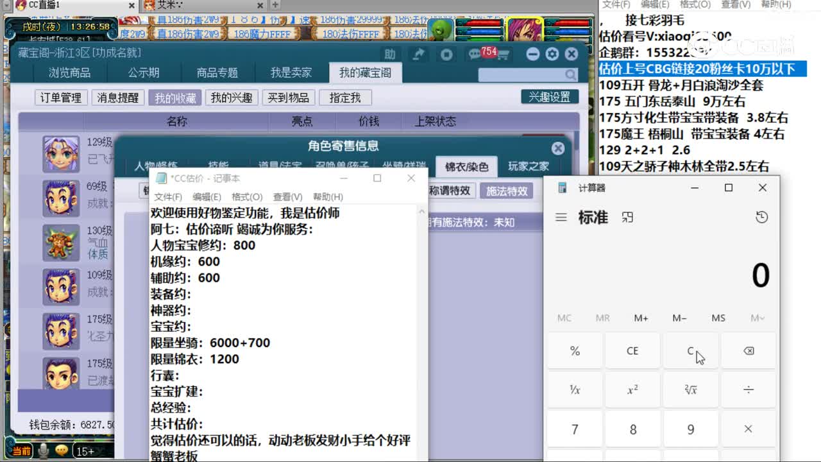The image size is (821, 462).
Task: Click 买到物品 button
Action: (x=289, y=98)
